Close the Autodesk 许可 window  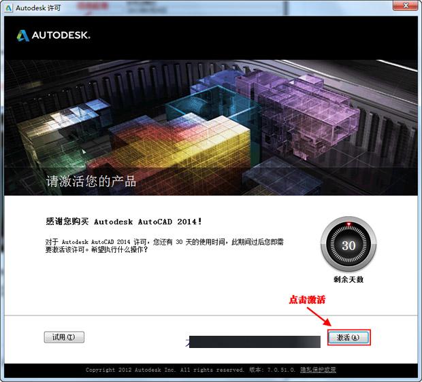pos(406,5)
